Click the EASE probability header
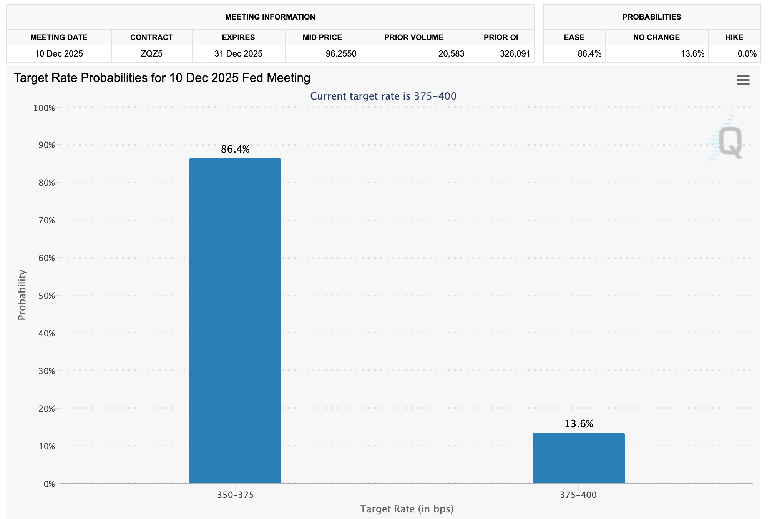 (x=574, y=37)
